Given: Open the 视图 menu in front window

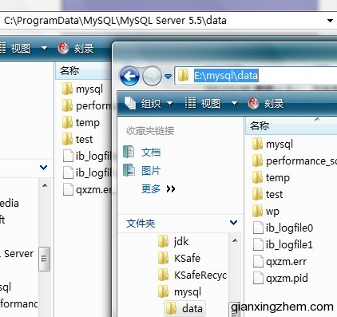Looking at the screenshot, I should click(x=211, y=103).
